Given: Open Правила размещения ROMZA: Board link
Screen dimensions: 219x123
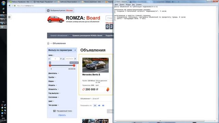Looking at the screenshot, I should tap(87, 36).
